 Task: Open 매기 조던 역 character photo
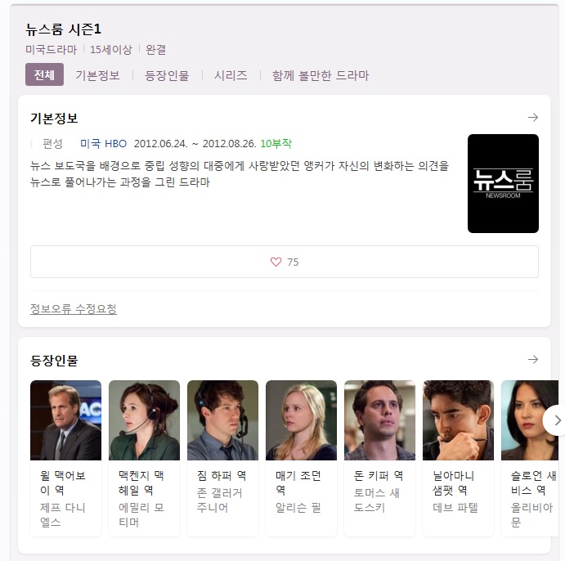[301, 420]
